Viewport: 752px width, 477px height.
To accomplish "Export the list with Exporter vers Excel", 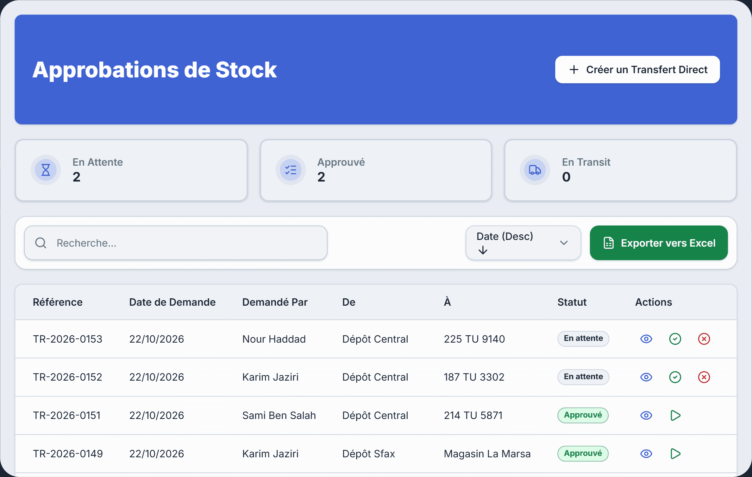I will [x=659, y=243].
